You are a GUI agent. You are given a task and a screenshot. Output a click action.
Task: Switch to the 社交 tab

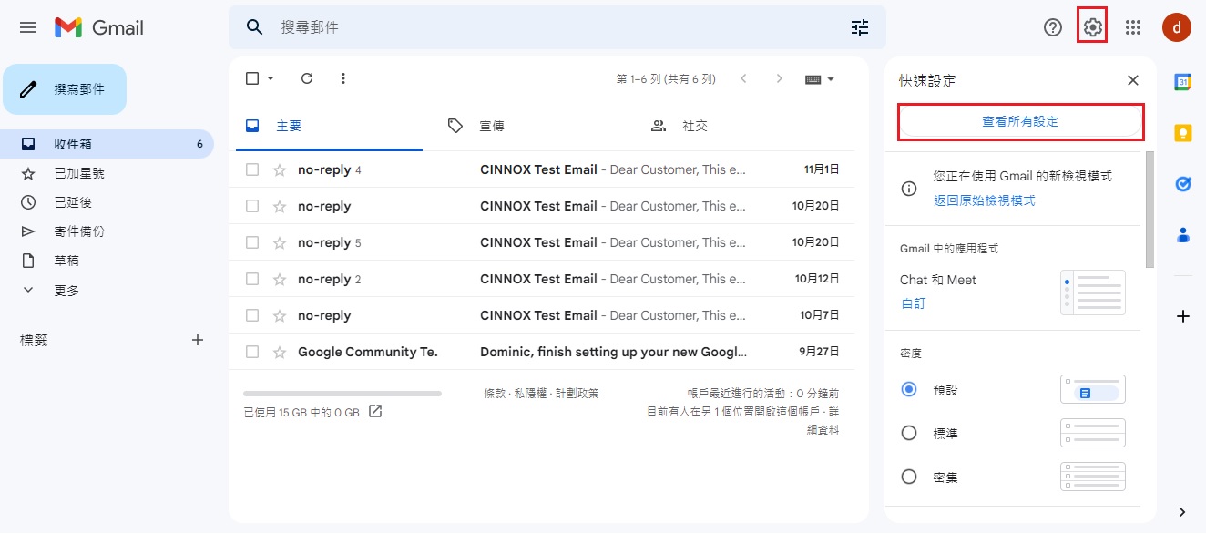695,126
